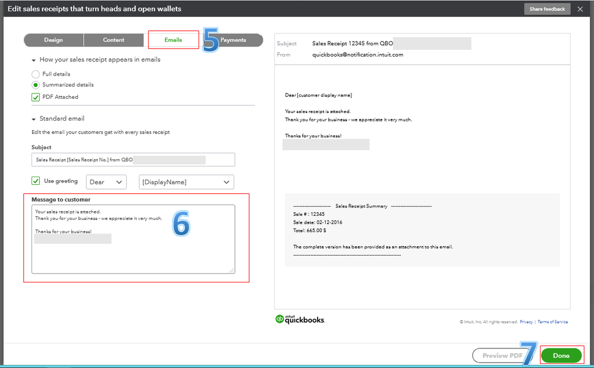The width and height of the screenshot is (594, 368).
Task: Open the Privacy link
Action: click(x=526, y=322)
